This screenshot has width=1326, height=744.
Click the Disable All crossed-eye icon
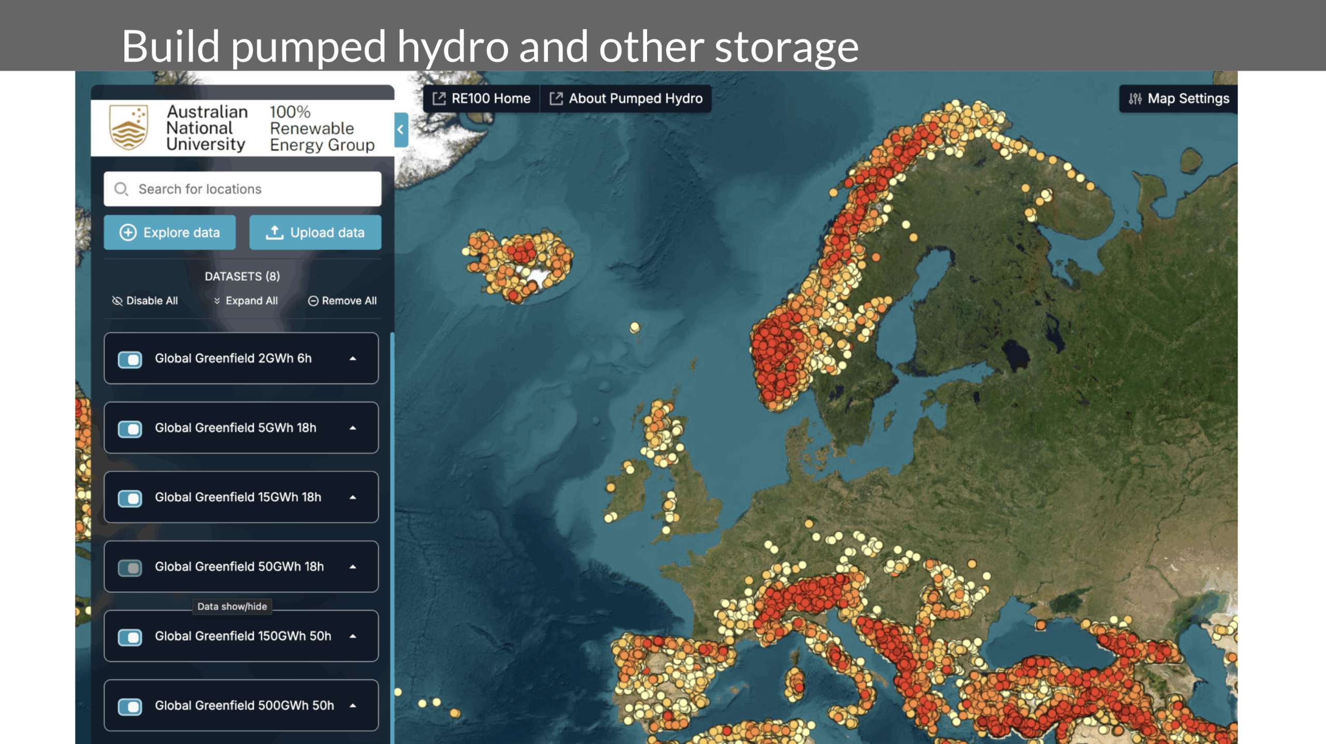pos(117,301)
